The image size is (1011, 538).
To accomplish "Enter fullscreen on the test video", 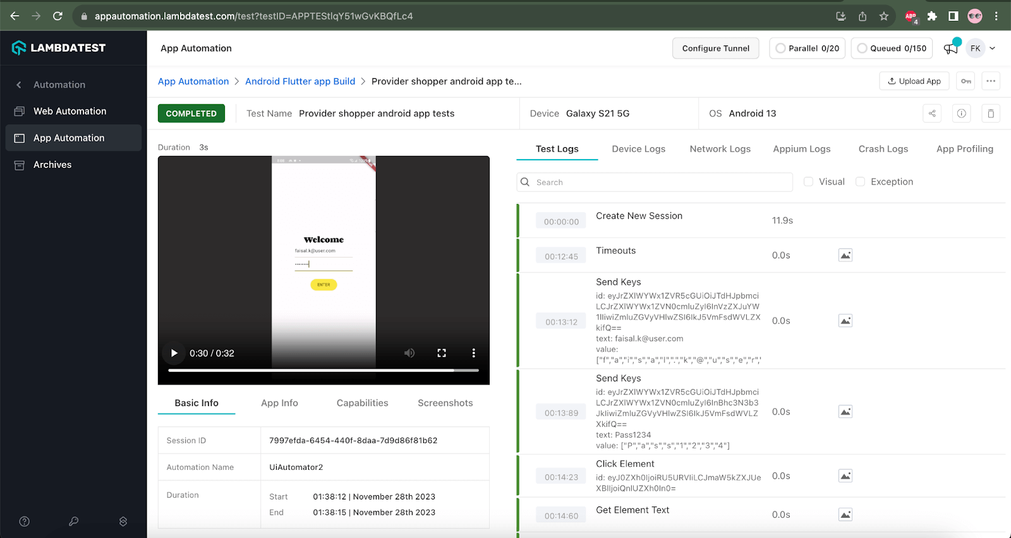I will (442, 353).
